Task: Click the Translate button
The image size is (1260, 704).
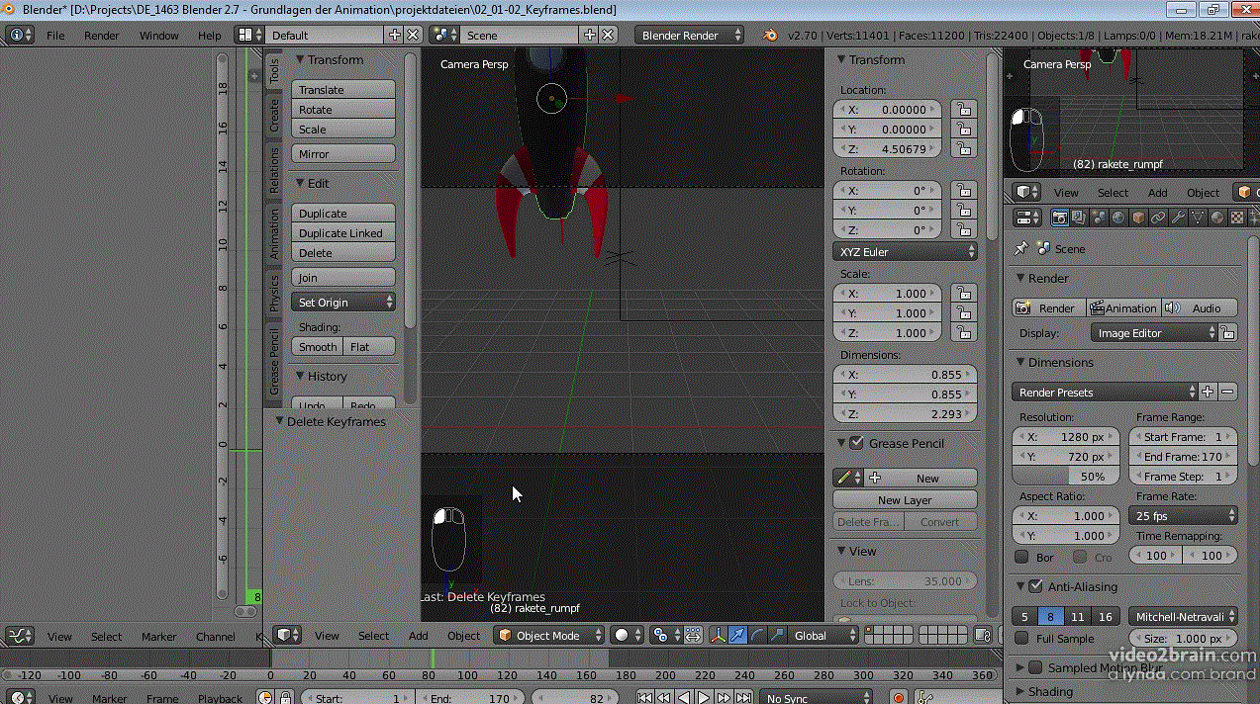Action: click(343, 89)
